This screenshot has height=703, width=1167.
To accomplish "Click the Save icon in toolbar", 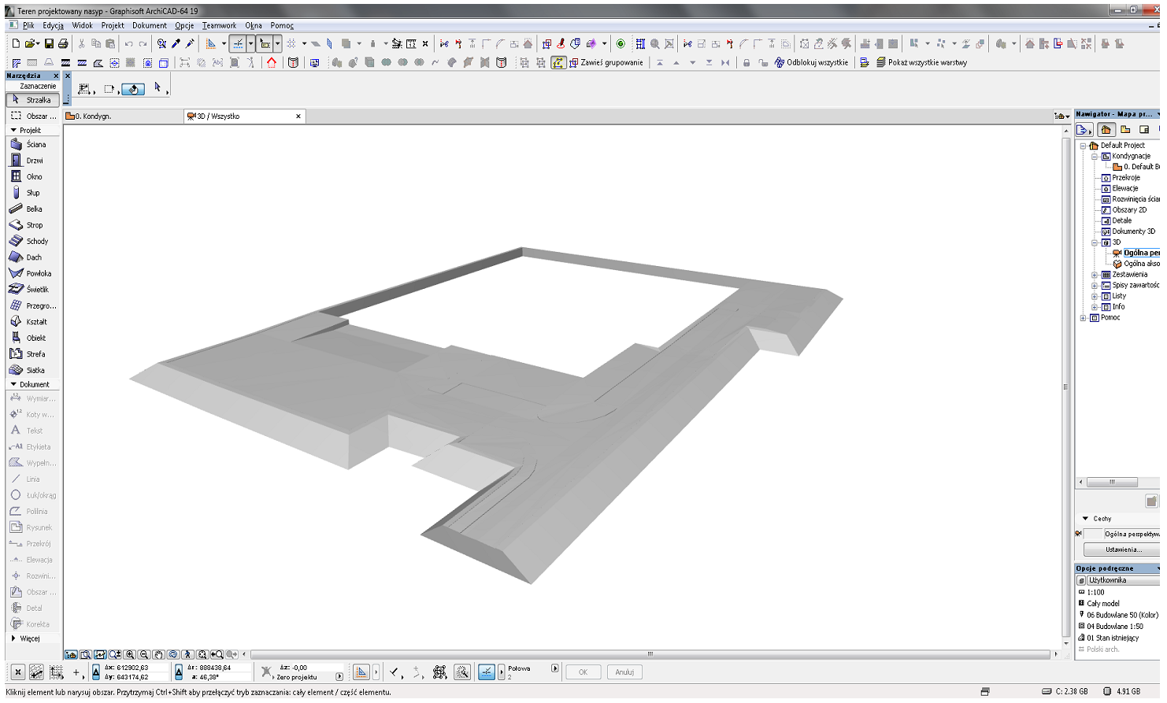I will tap(49, 44).
